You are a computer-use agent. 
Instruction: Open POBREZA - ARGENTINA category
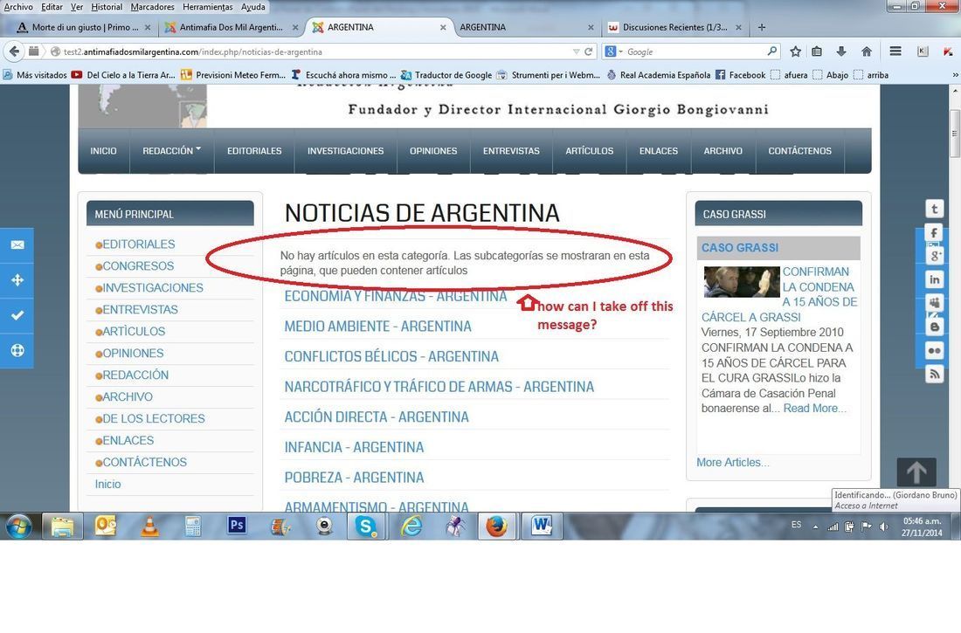pos(354,478)
